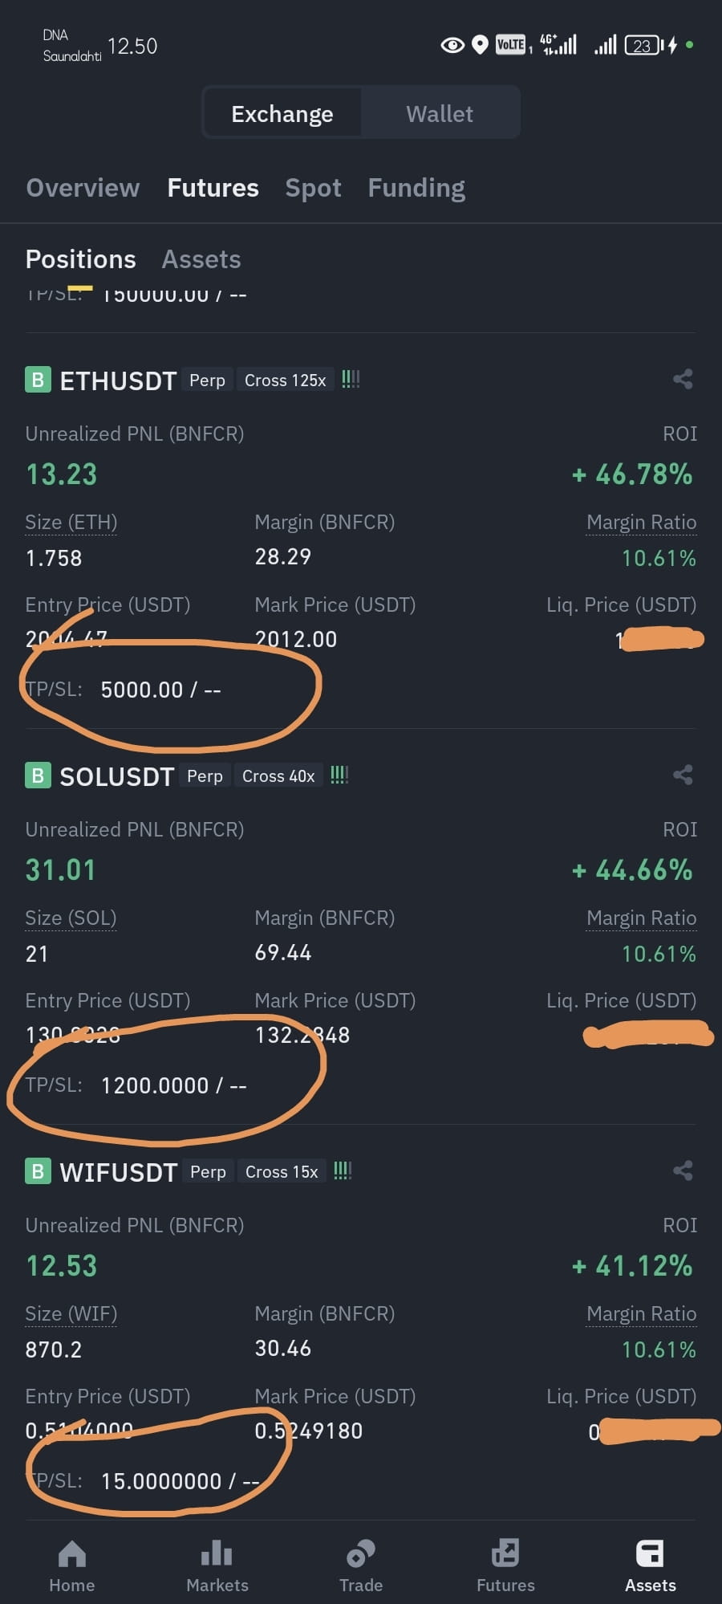Viewport: 722px width, 1604px height.
Task: Tap the share icon for ETHUSDT position
Action: pos(683,379)
